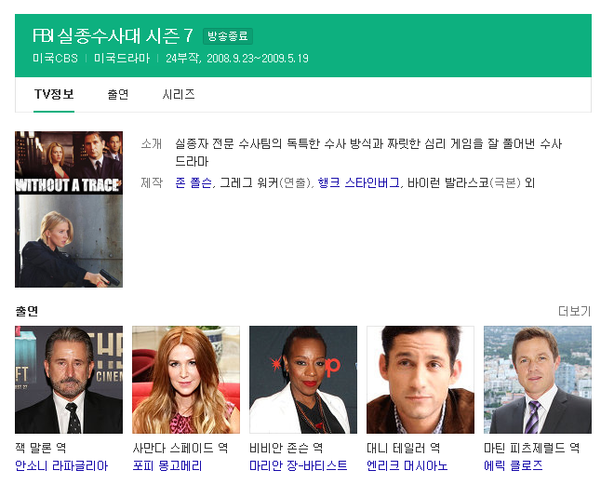This screenshot has width=614, height=484.
Task: Click the 24부작 broadcast dates text
Action: click(237, 59)
